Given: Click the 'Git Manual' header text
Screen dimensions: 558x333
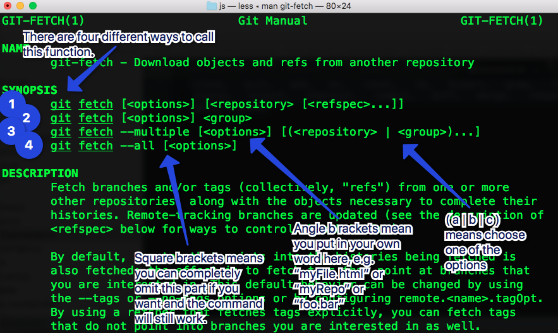Looking at the screenshot, I should pyautogui.click(x=273, y=21).
